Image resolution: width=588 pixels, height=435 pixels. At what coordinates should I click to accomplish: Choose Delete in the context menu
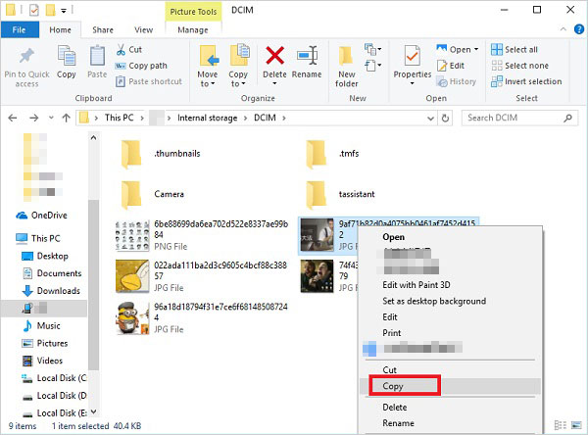point(450,408)
